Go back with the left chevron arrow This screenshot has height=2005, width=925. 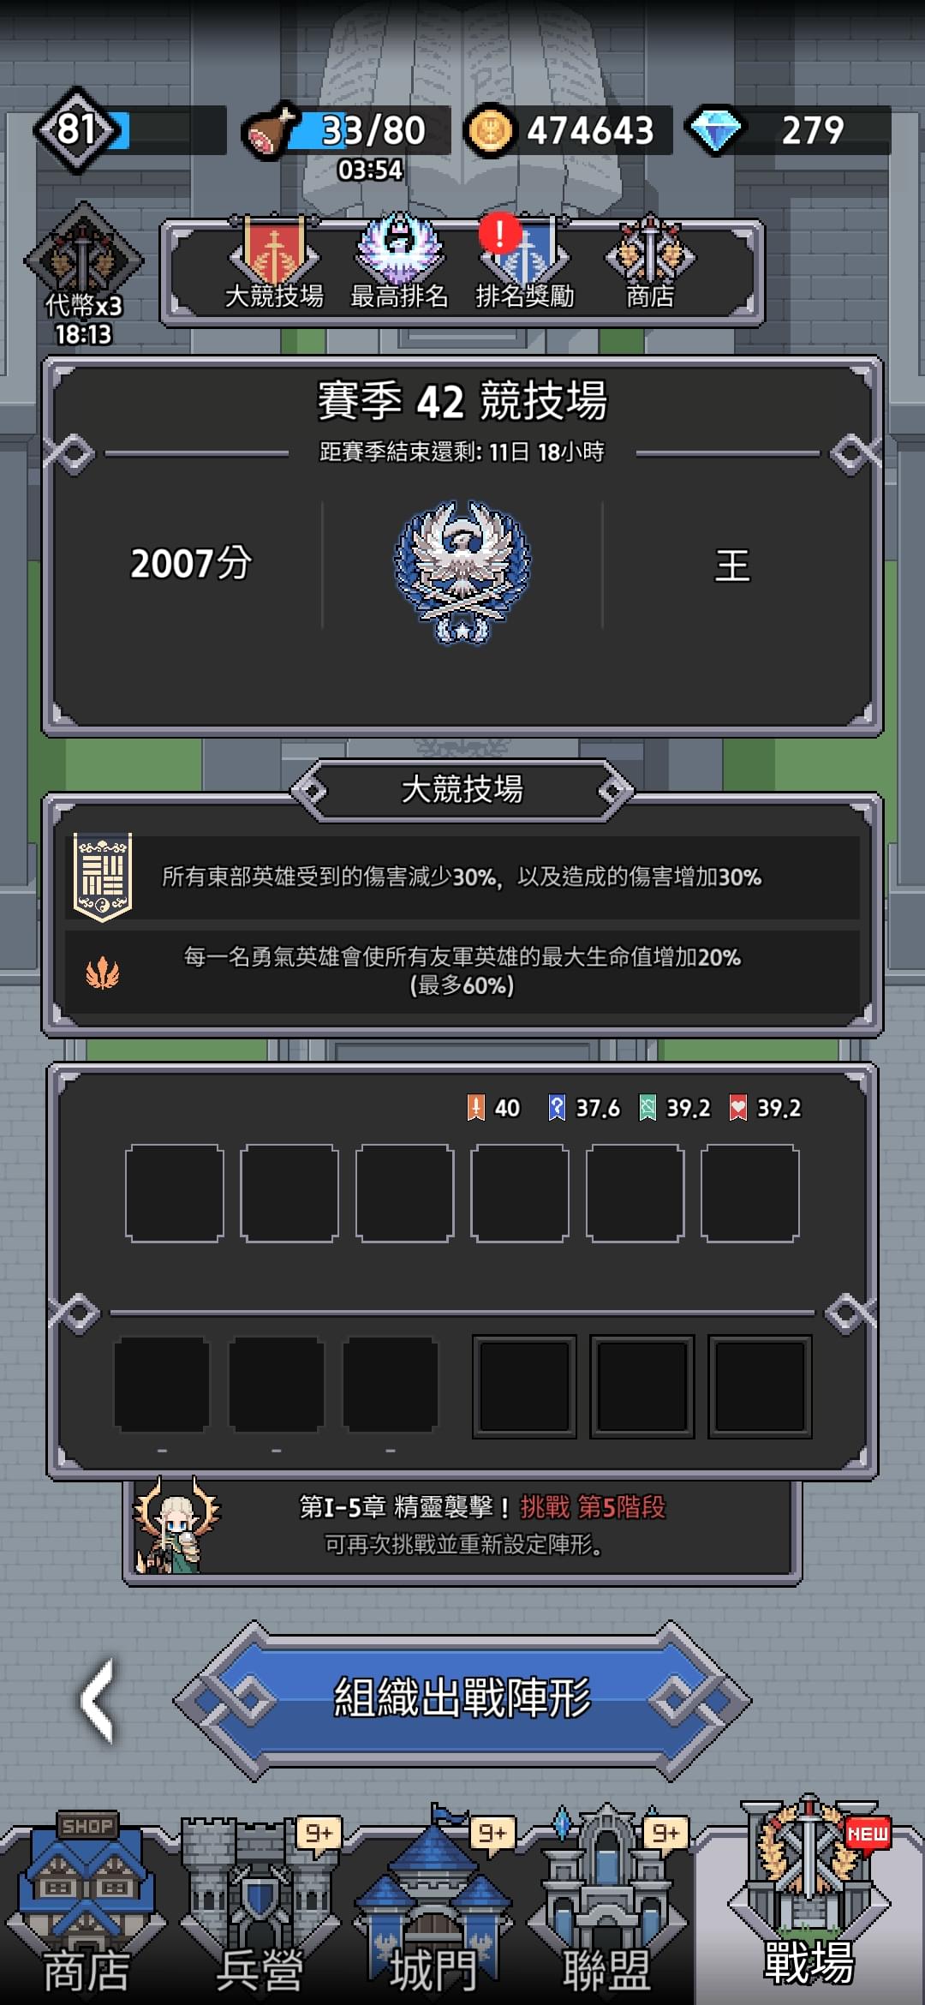point(98,1700)
